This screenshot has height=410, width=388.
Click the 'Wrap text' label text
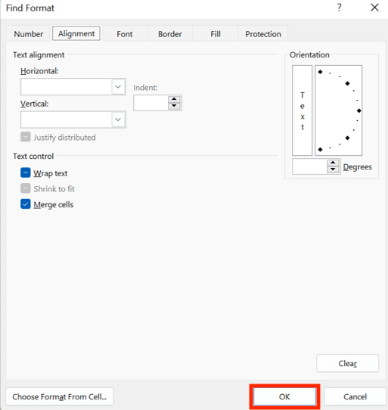tap(51, 173)
